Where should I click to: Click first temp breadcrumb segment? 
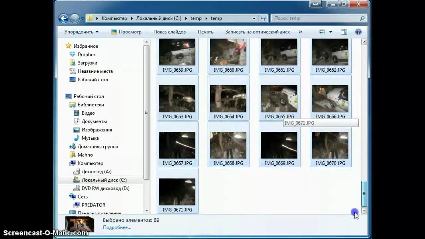[196, 19]
